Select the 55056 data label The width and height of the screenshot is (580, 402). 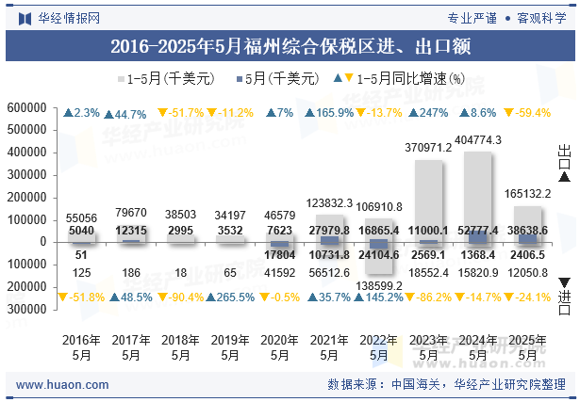point(81,218)
